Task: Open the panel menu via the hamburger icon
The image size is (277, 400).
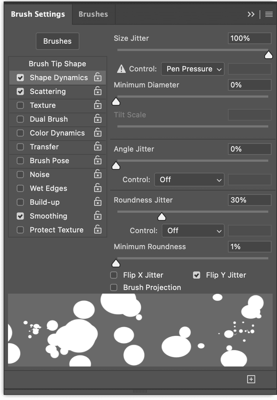Action: [268, 14]
